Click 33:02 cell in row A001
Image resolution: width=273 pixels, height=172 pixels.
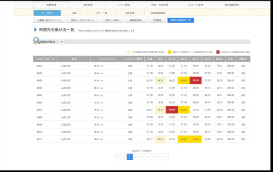(x=208, y=66)
